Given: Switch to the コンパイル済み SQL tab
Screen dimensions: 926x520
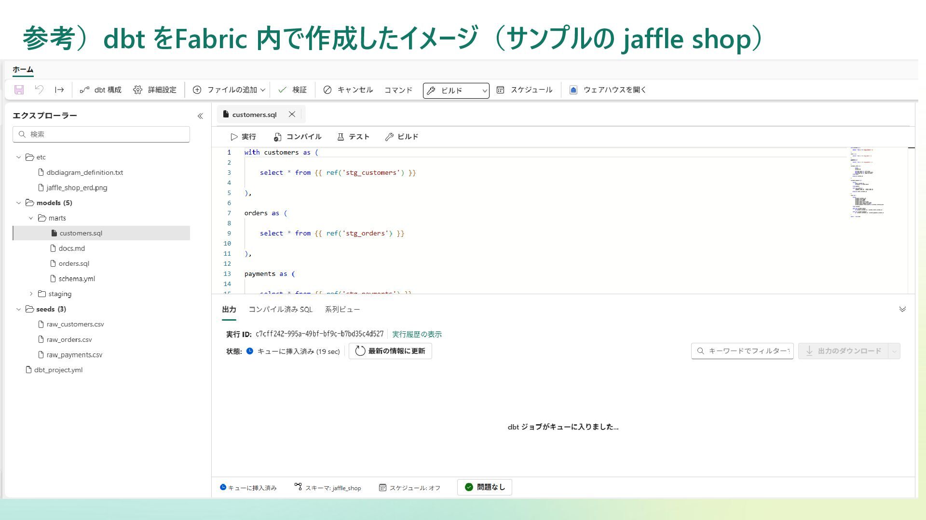Looking at the screenshot, I should tap(281, 310).
